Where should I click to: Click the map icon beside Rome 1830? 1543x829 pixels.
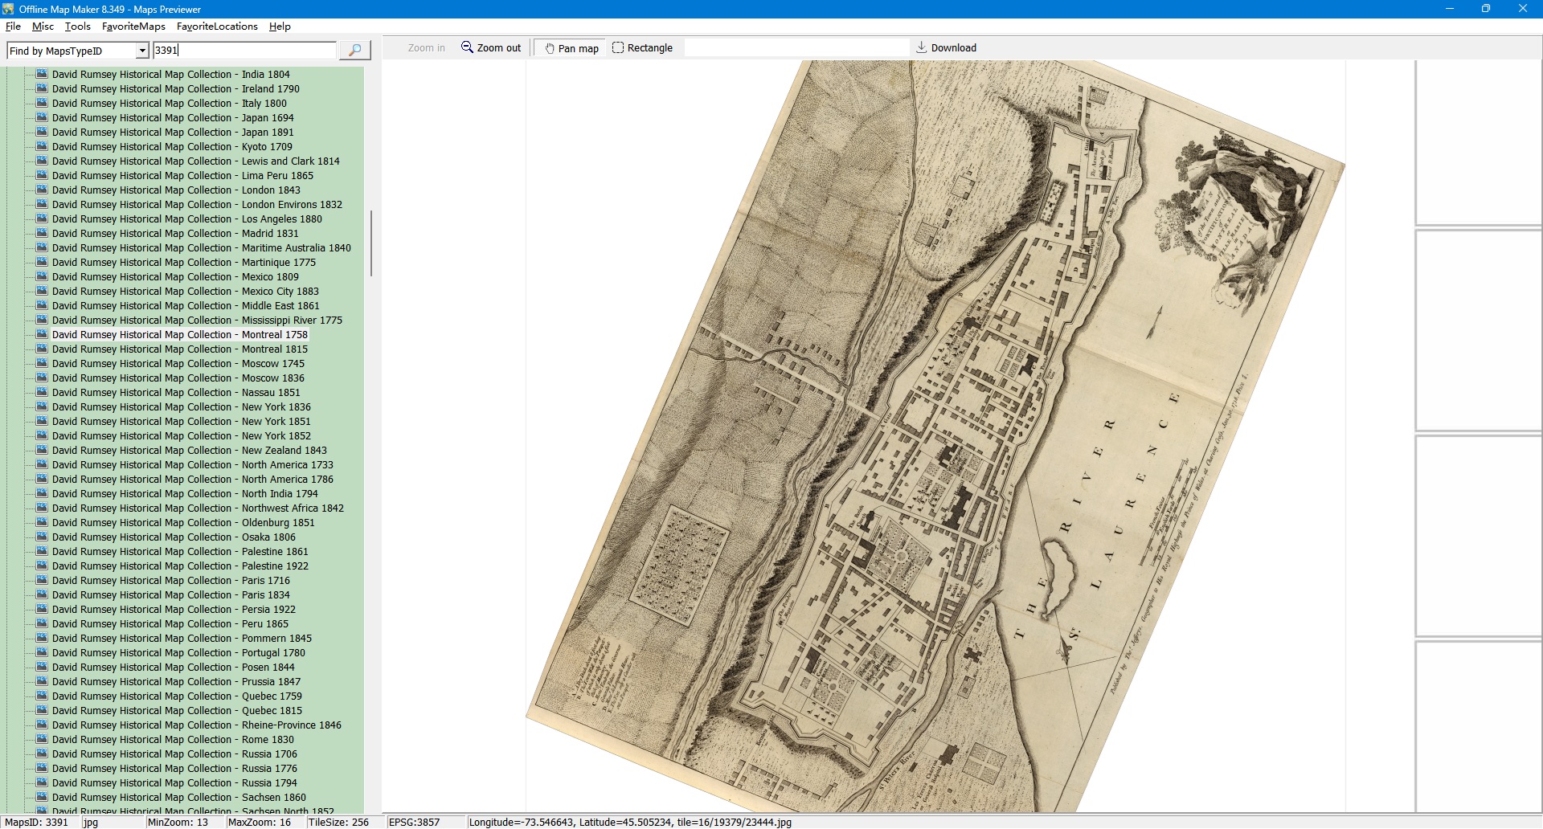[x=43, y=739]
